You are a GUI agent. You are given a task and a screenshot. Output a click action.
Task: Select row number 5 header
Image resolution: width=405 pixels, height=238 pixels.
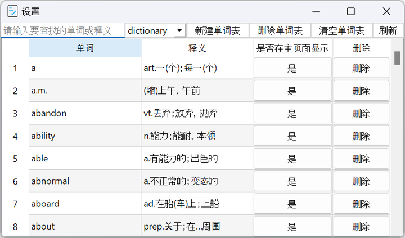pos(15,159)
